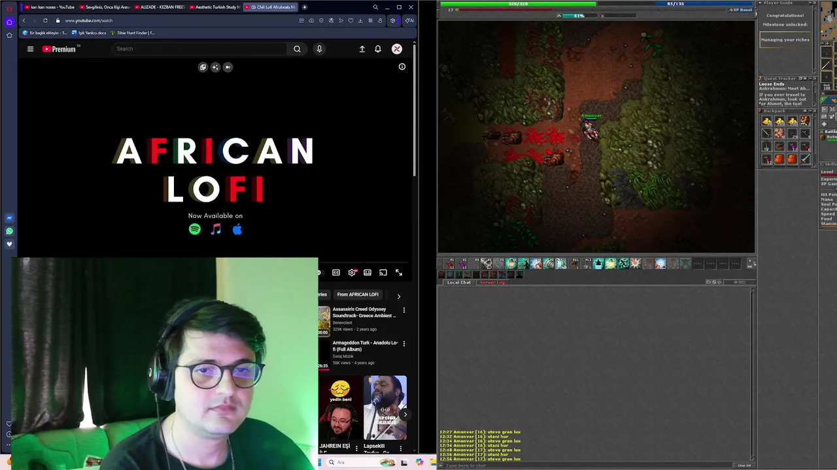
Task: Collapse the Backpack panel
Action: [809, 111]
